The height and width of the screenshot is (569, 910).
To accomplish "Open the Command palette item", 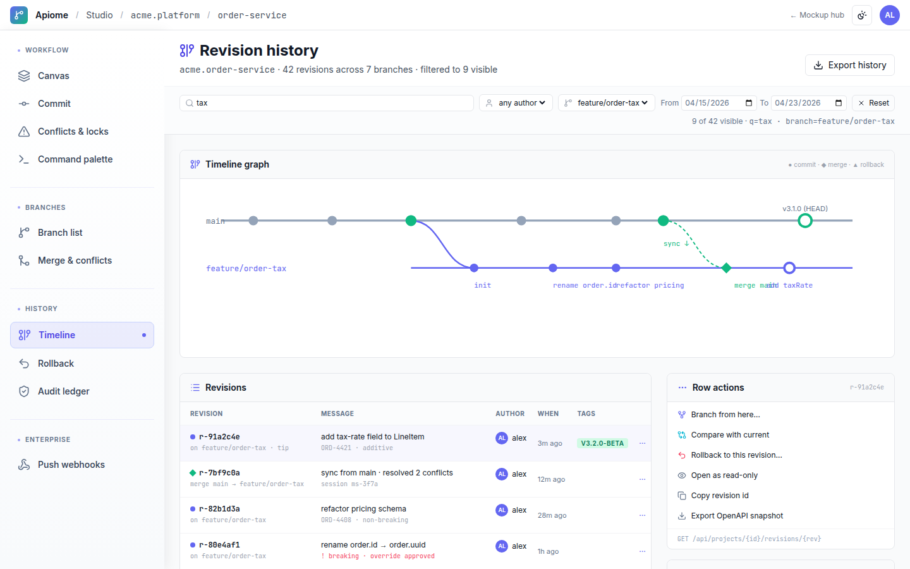I will pos(82,159).
